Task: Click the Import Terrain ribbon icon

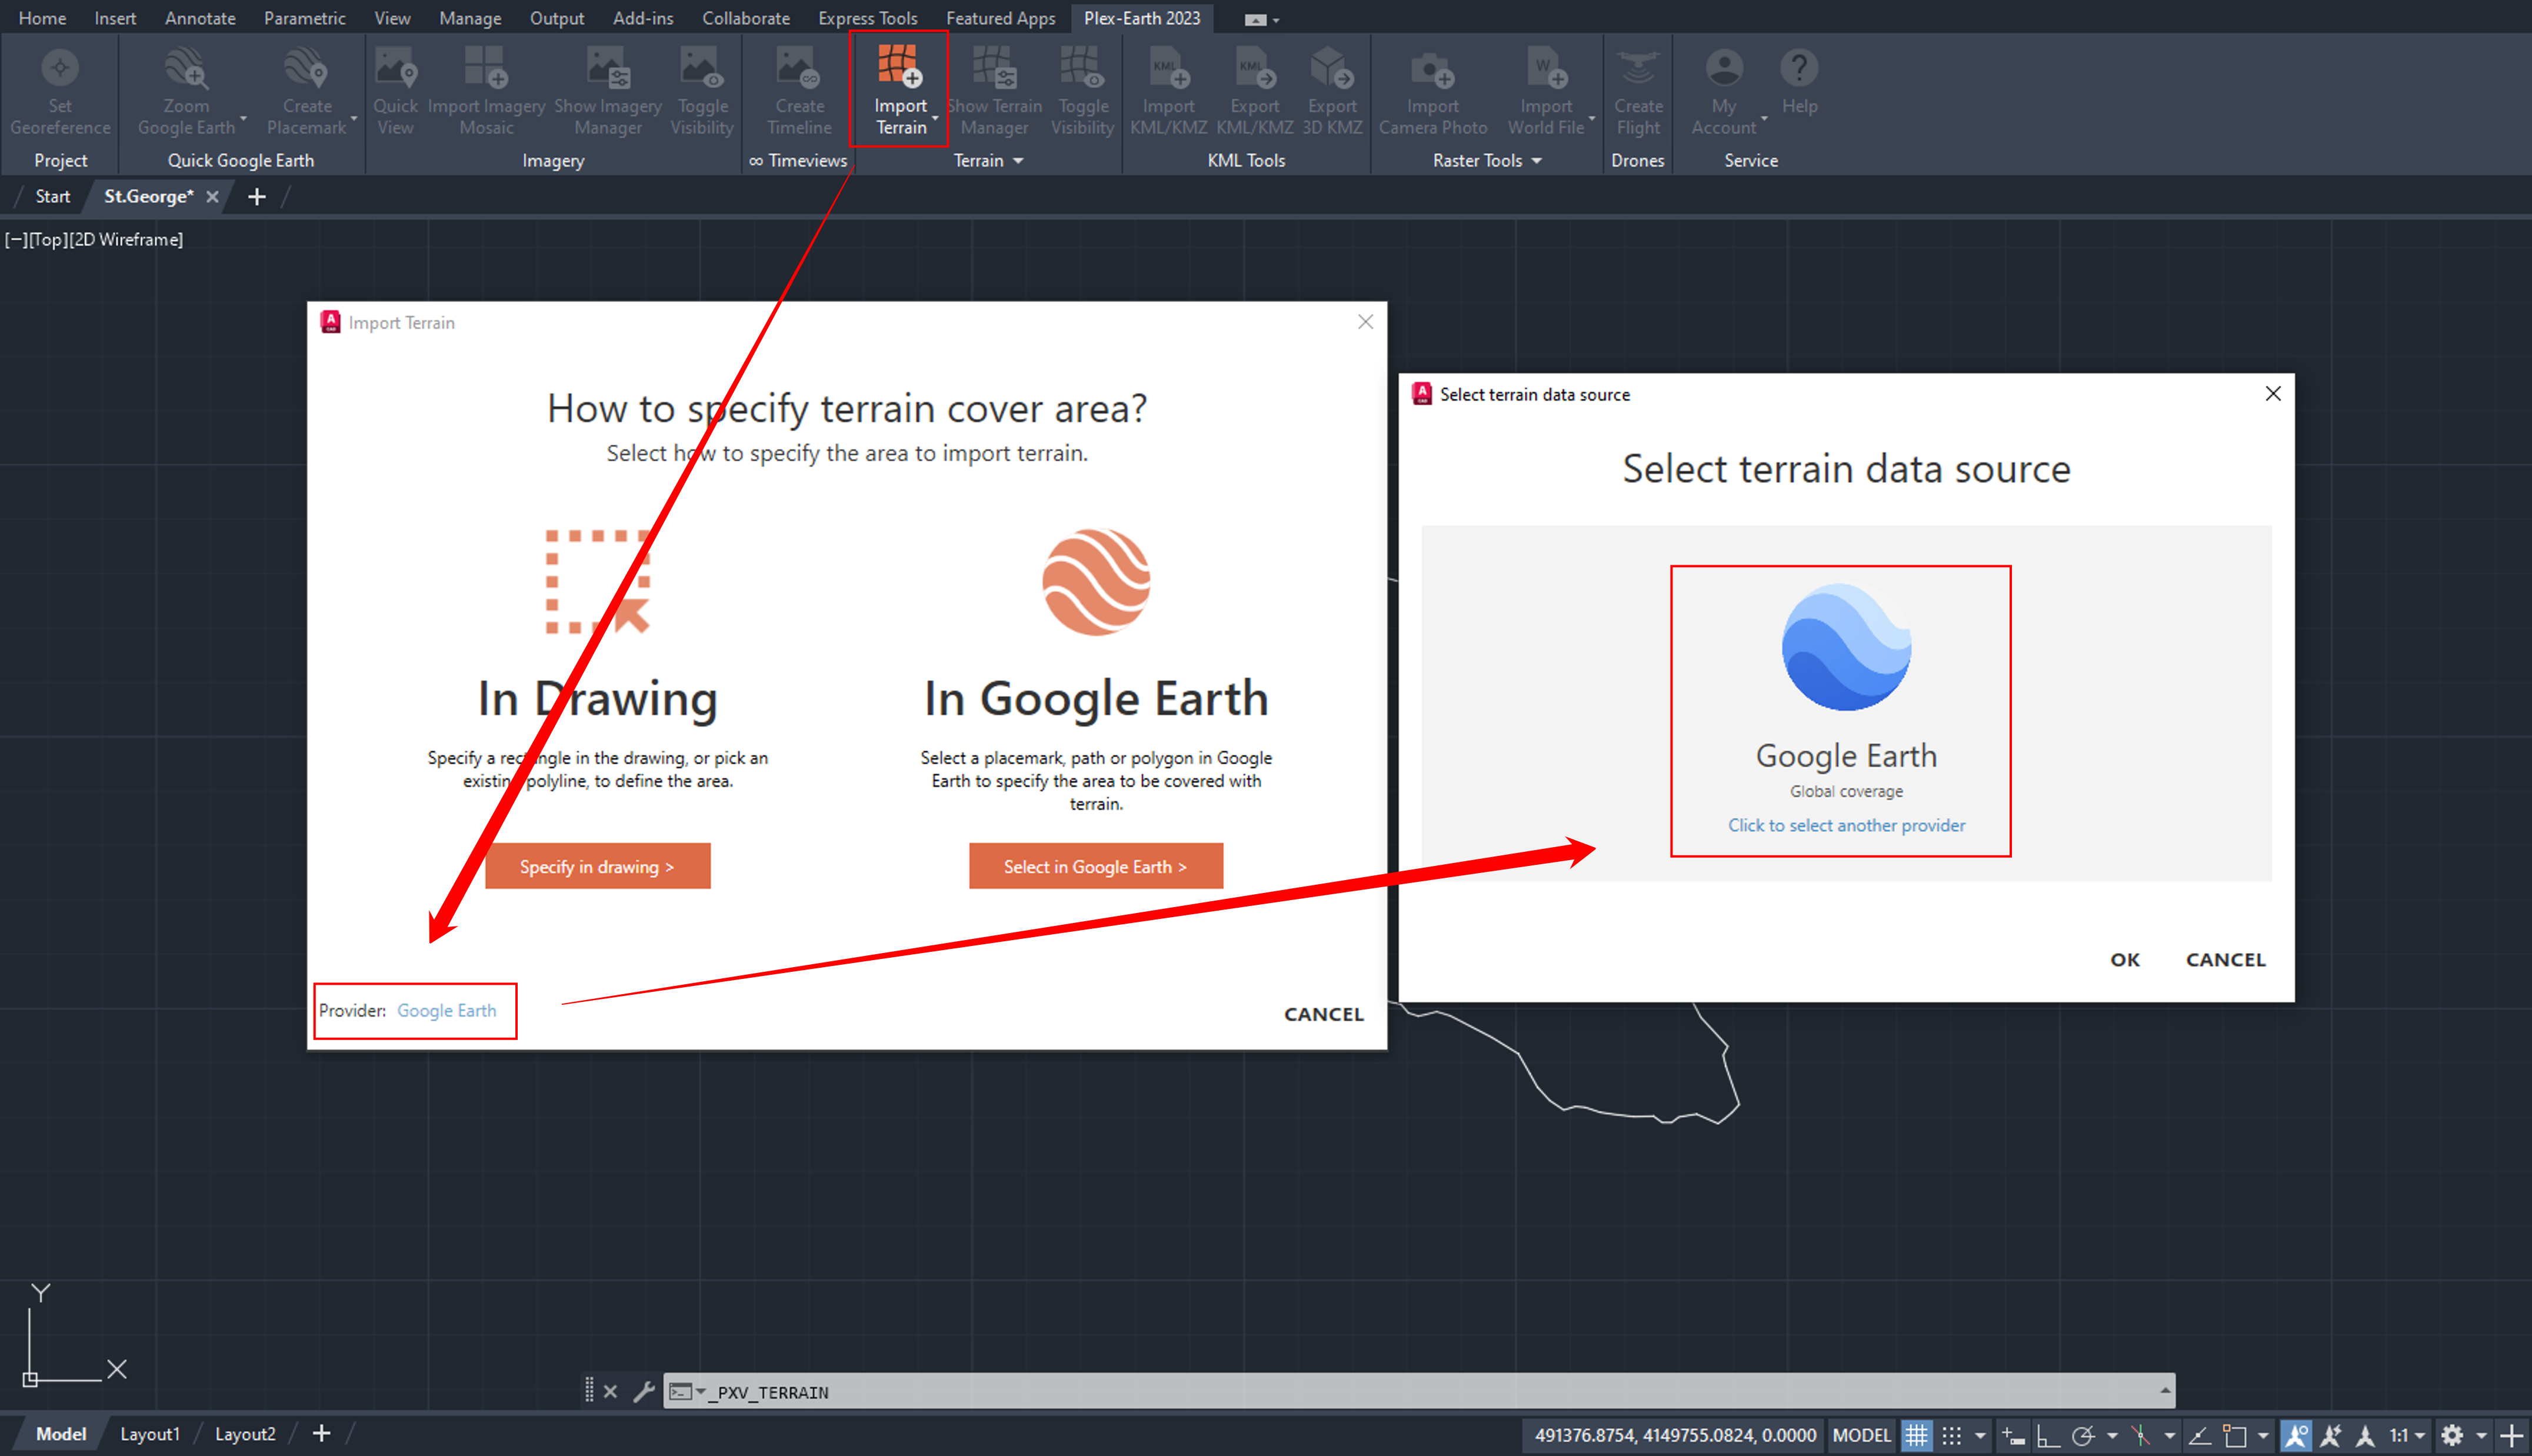Action: (900, 65)
